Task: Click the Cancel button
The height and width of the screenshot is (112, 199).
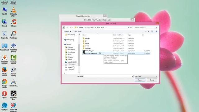Action: pyautogui.click(x=152, y=80)
